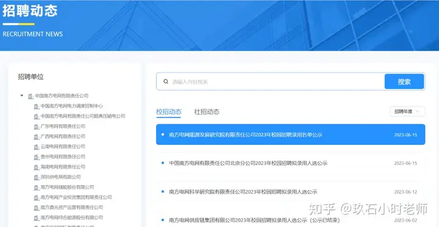Select 深圳供电局有限公司 label in tree
The width and height of the screenshot is (439, 227).
60,177
